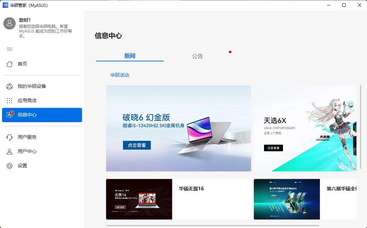
Task: Click the MyASUS logo in the title bar
Action: coord(5,5)
